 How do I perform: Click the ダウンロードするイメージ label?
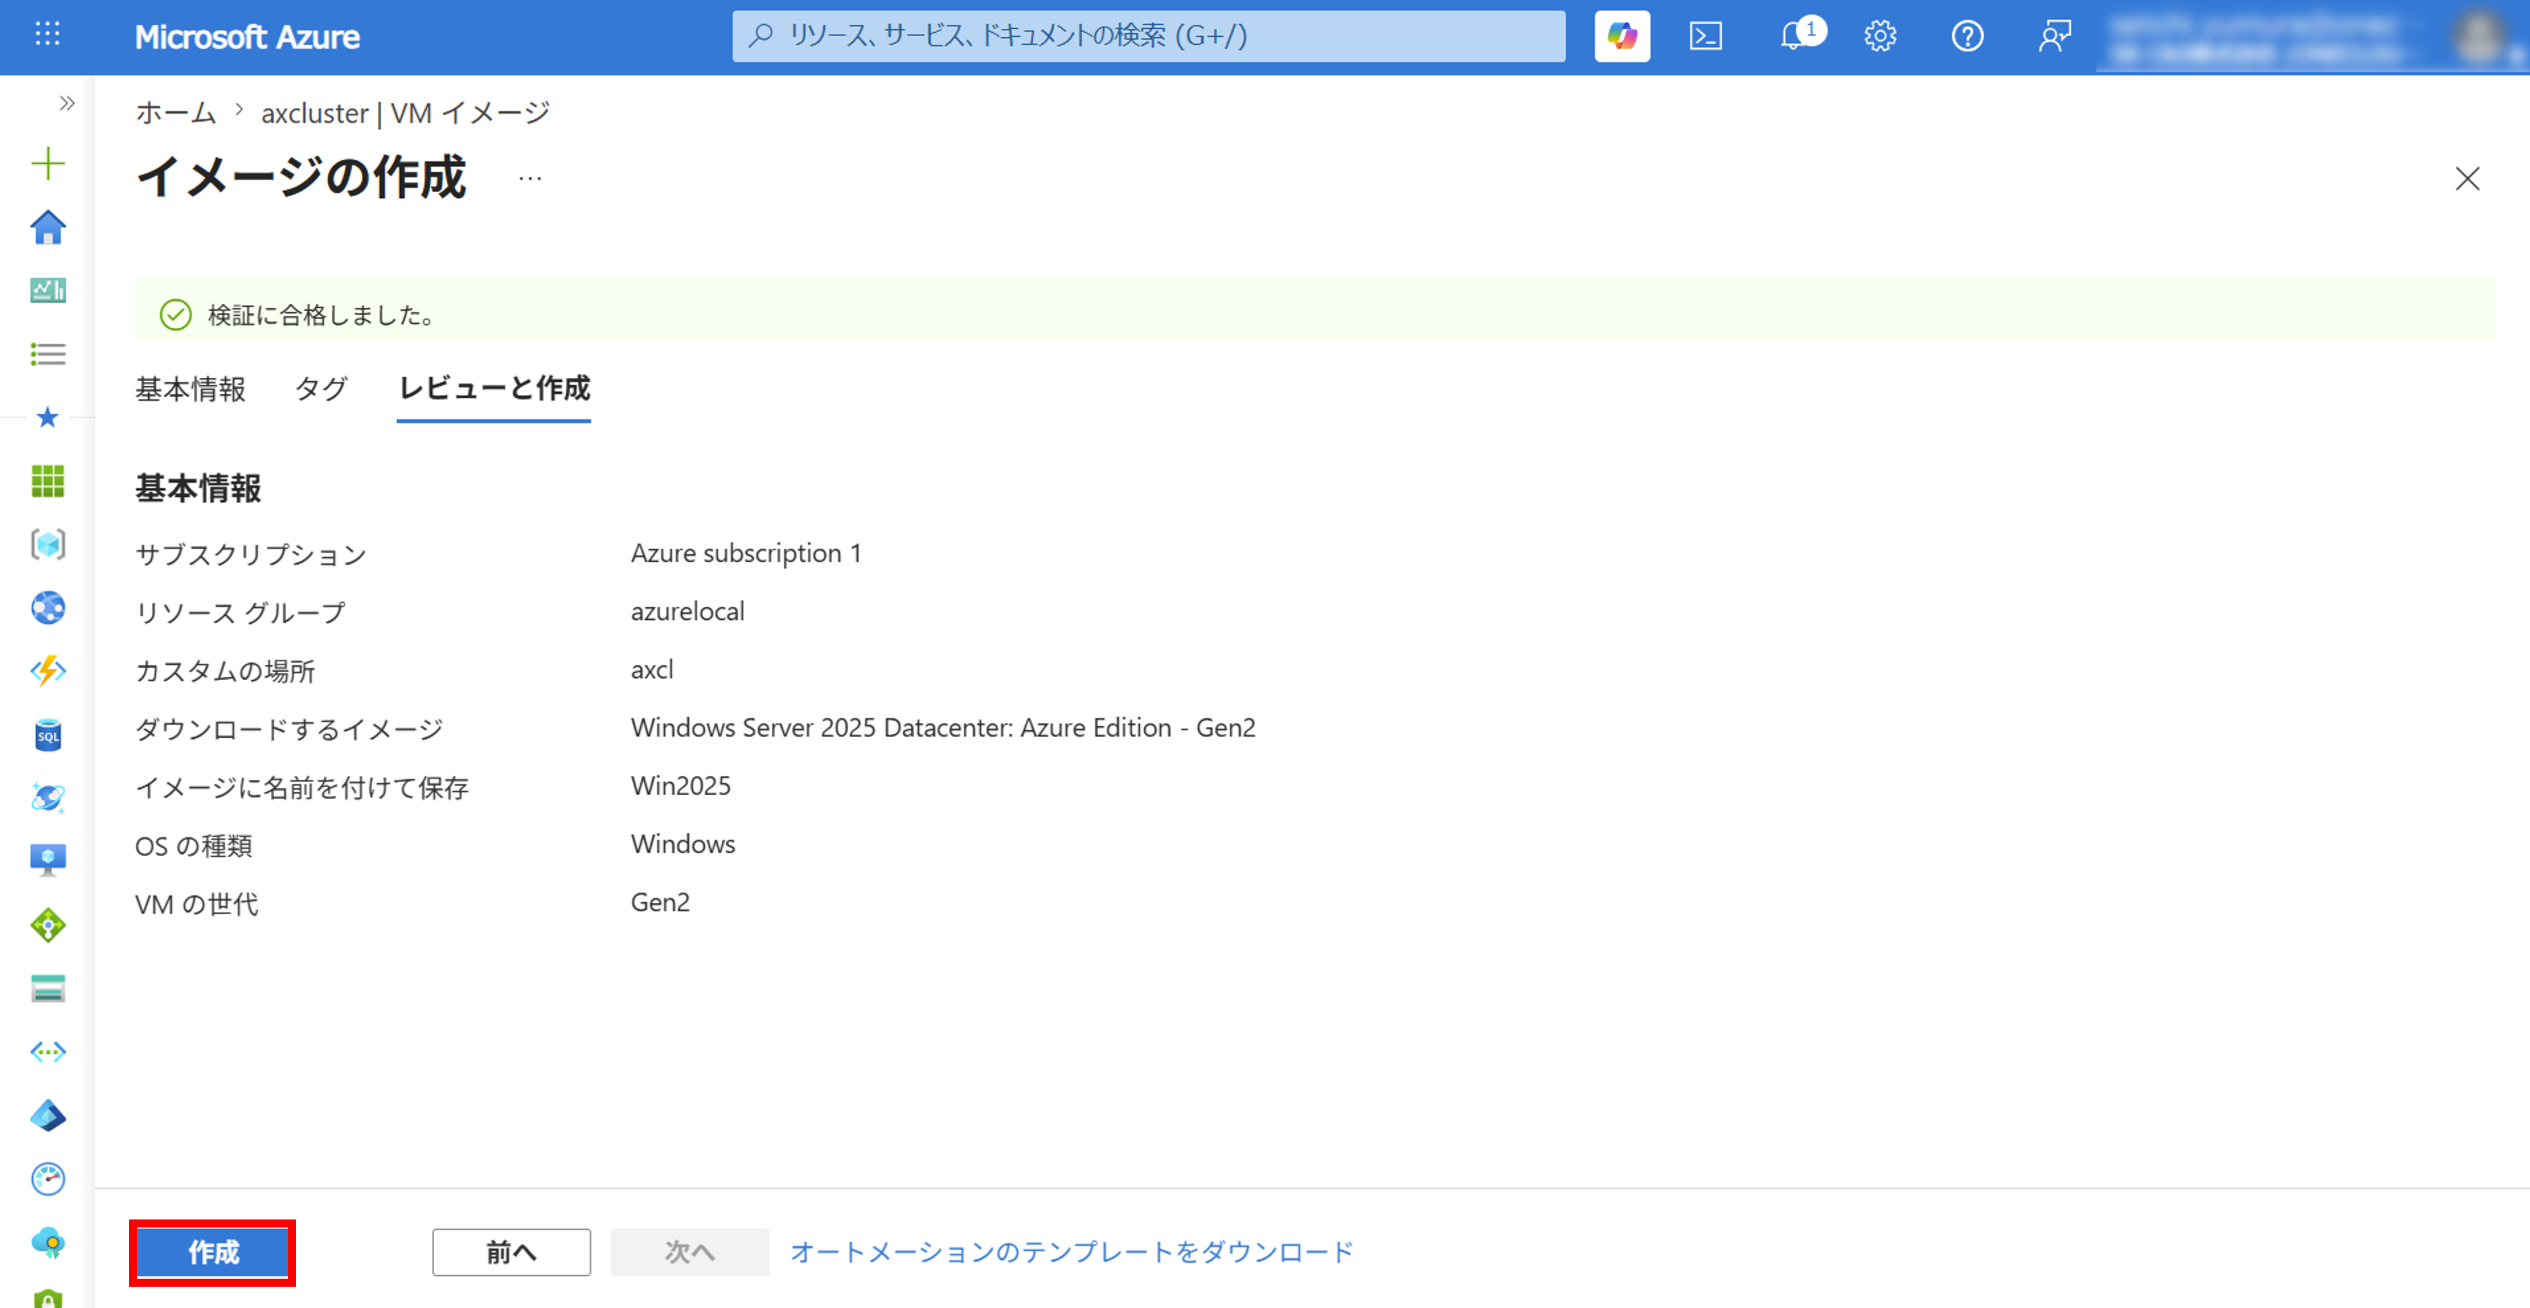tap(290, 728)
